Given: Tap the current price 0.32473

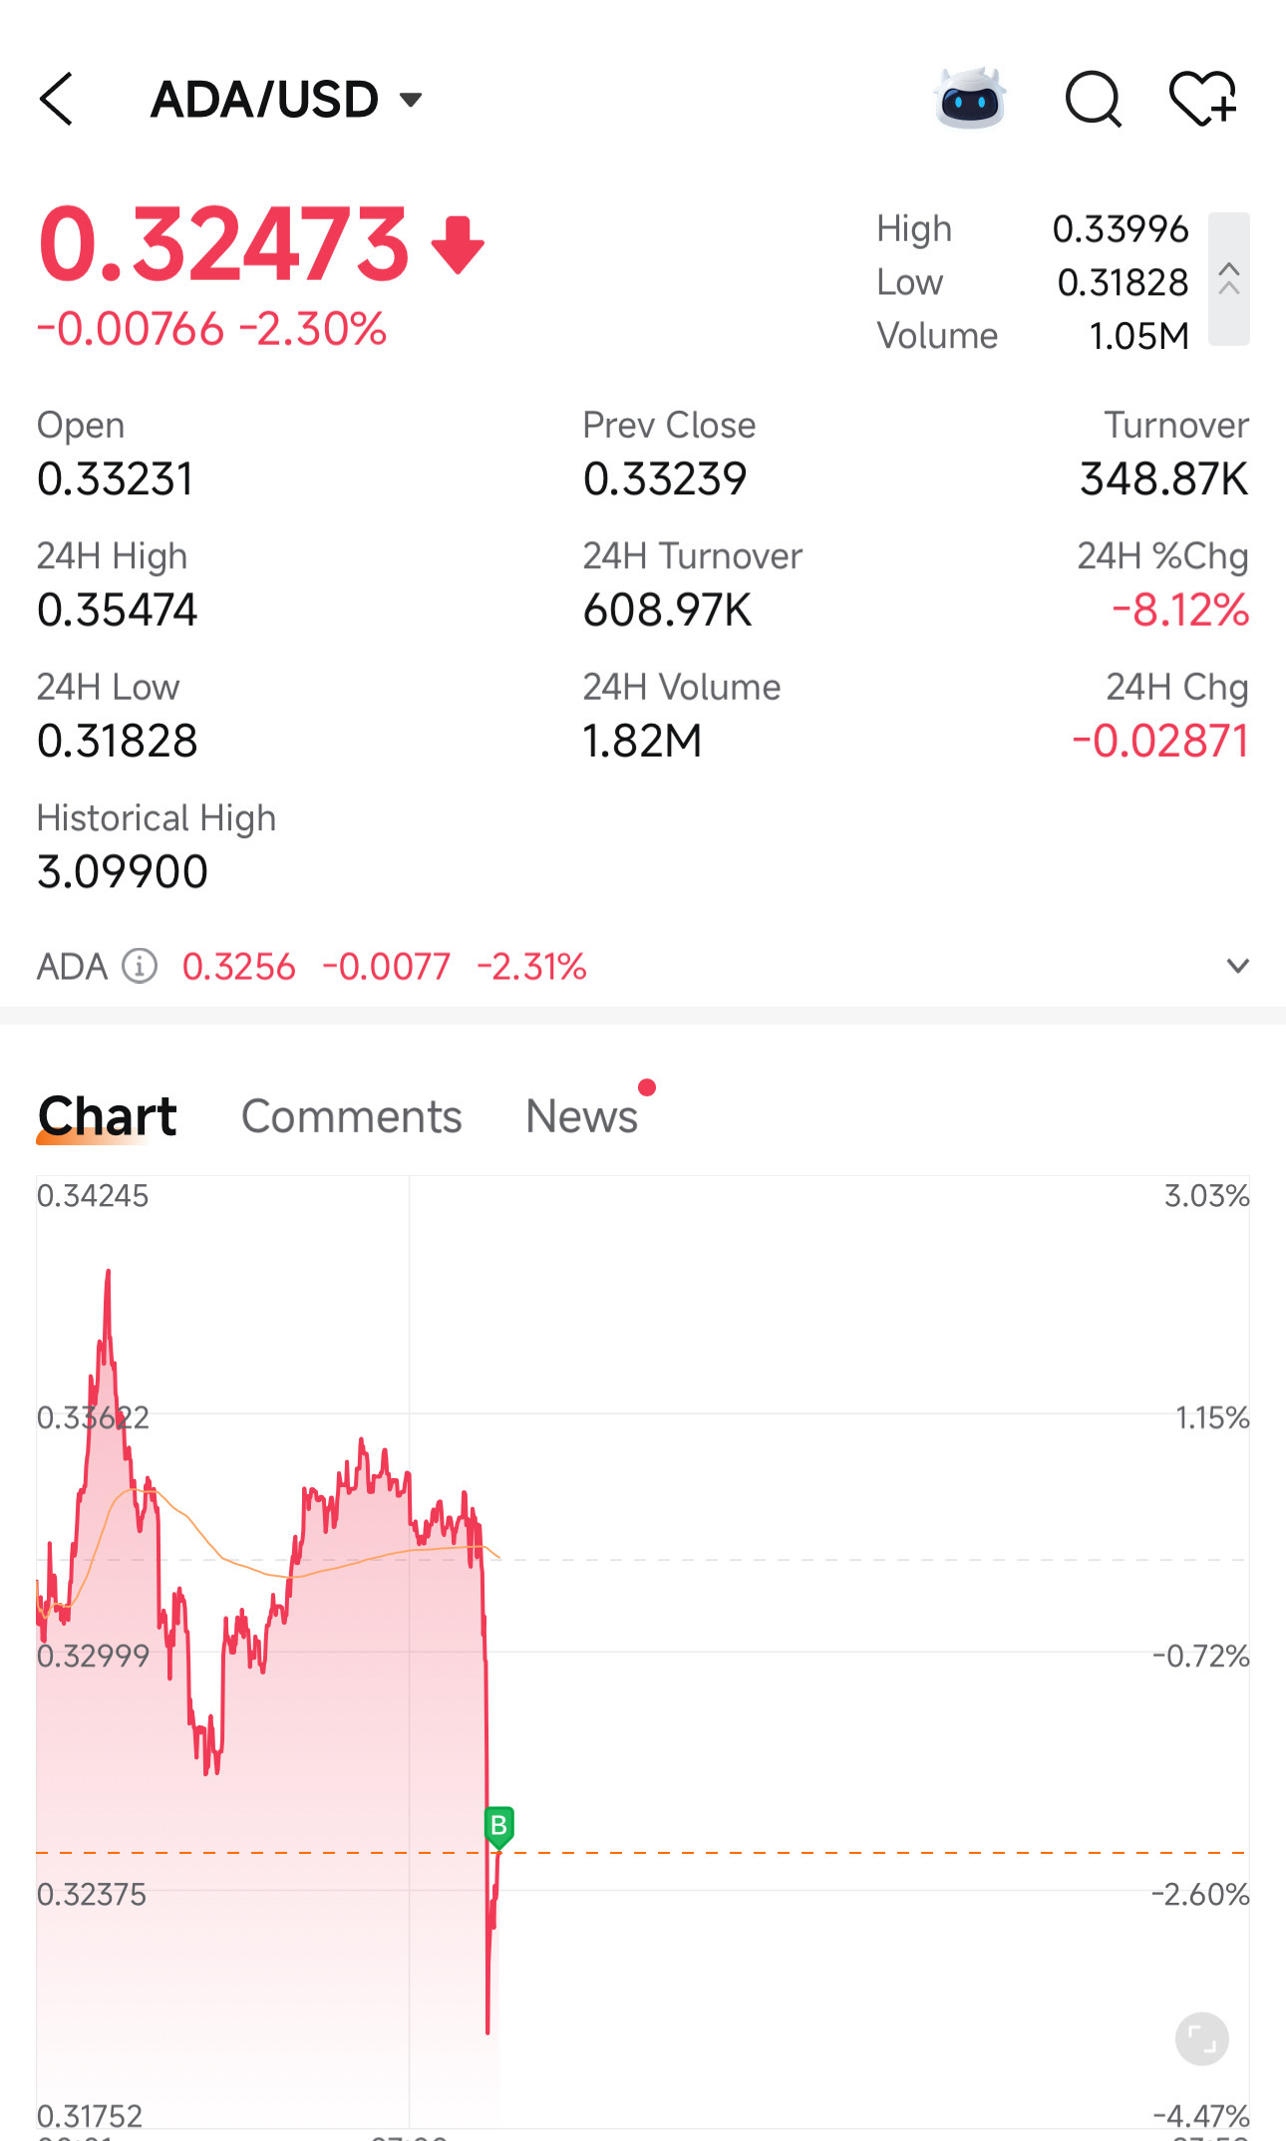Looking at the screenshot, I should tap(223, 244).
